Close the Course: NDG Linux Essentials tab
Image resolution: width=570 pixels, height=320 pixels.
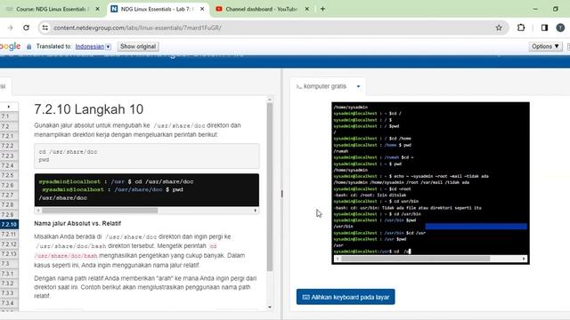[x=97, y=9]
